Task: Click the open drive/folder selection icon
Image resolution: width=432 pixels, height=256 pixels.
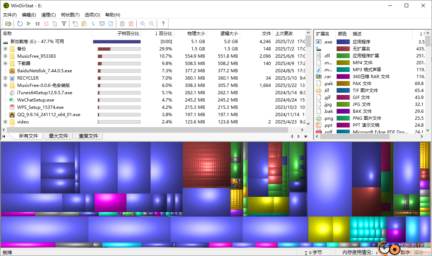Action: click(x=8, y=24)
